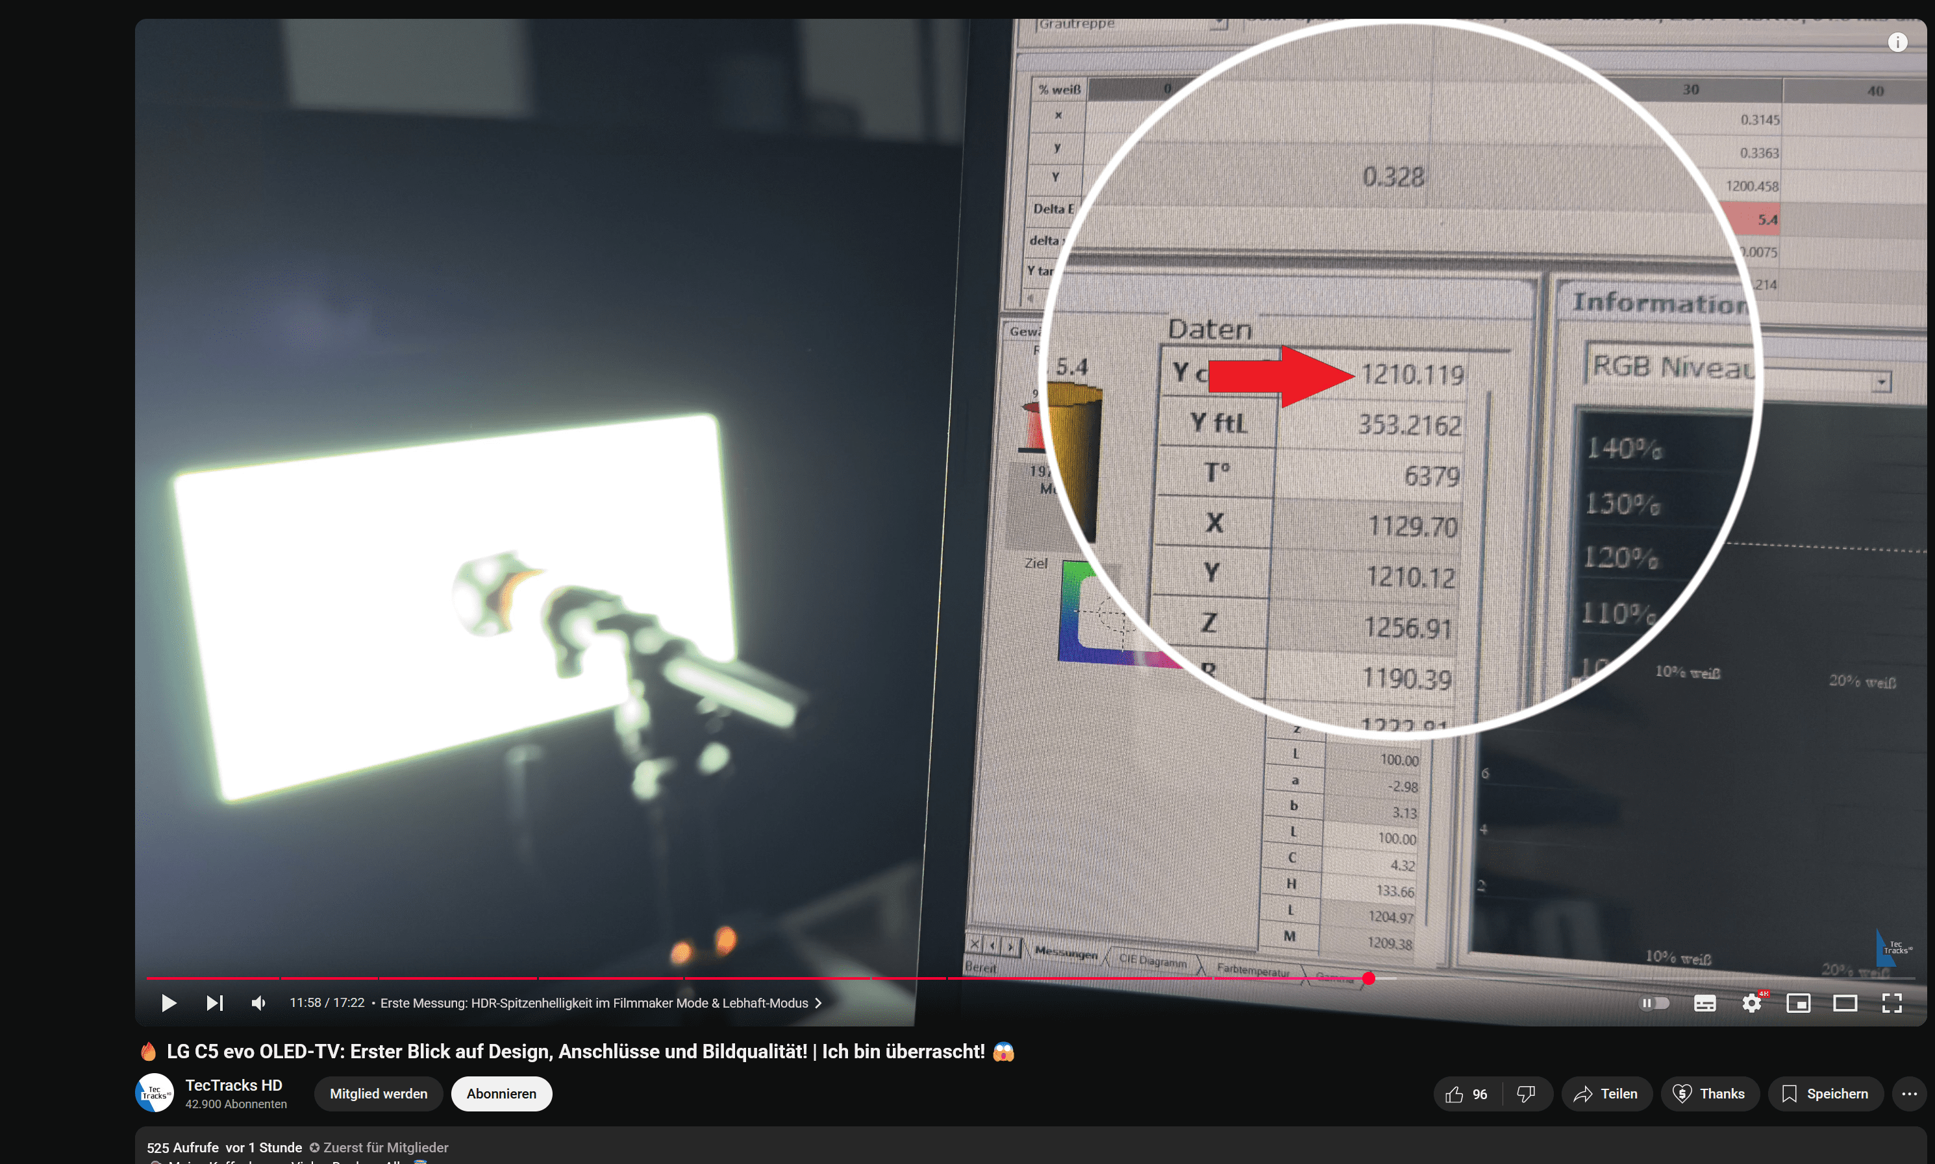This screenshot has height=1164, width=1935.
Task: Expand the chapter title chevron
Action: [819, 1002]
